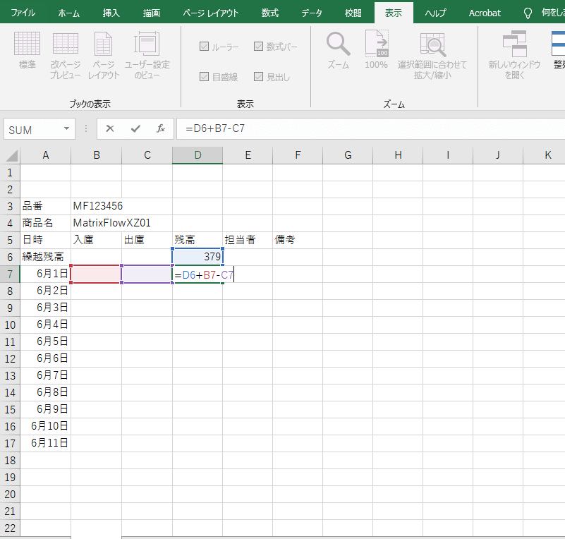Click the Select All corner triangle

[12, 156]
